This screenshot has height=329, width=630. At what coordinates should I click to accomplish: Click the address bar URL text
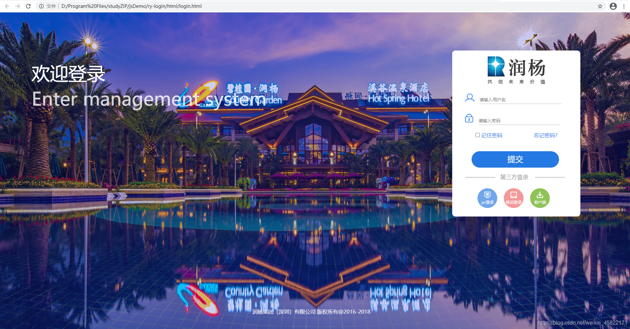point(131,6)
